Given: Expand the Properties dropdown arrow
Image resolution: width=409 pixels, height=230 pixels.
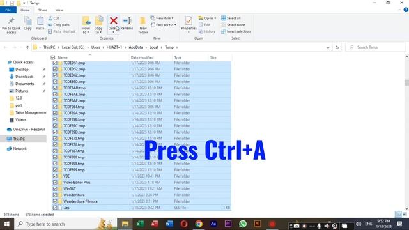Looking at the screenshot, I should [x=189, y=32].
